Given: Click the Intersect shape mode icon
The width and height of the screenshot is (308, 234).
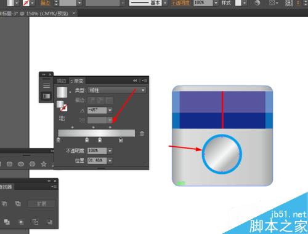Looking at the screenshot, I should pyautogui.click(x=4, y=203).
